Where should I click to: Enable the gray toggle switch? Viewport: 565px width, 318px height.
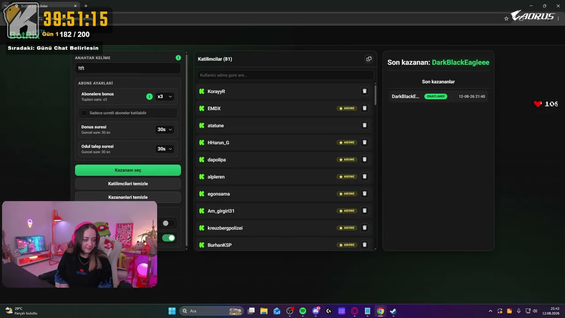pyautogui.click(x=168, y=223)
